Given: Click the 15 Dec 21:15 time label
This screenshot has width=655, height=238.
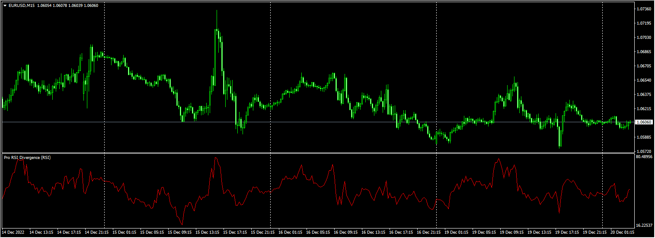Looking at the screenshot, I should point(263,232).
